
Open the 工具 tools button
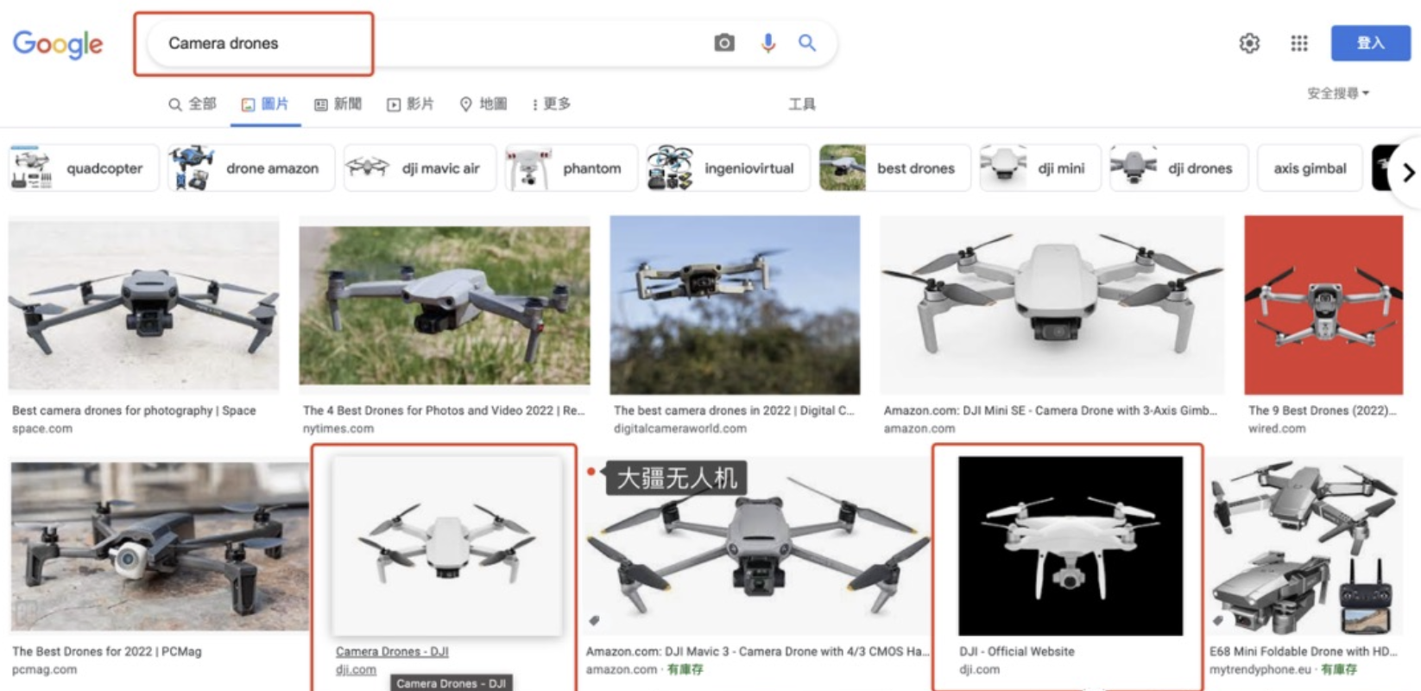[801, 105]
